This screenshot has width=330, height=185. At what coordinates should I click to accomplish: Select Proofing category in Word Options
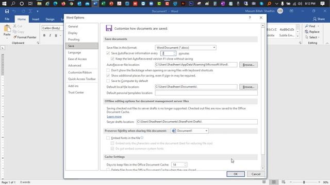point(82,40)
